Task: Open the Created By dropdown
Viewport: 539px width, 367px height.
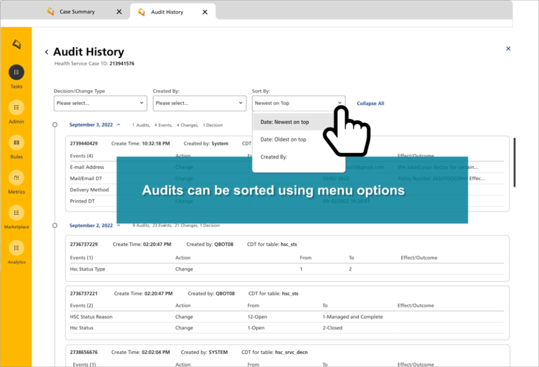Action: point(199,103)
